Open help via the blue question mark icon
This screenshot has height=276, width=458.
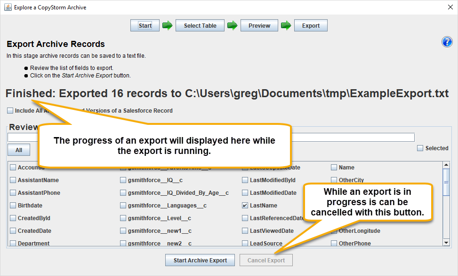click(x=447, y=42)
